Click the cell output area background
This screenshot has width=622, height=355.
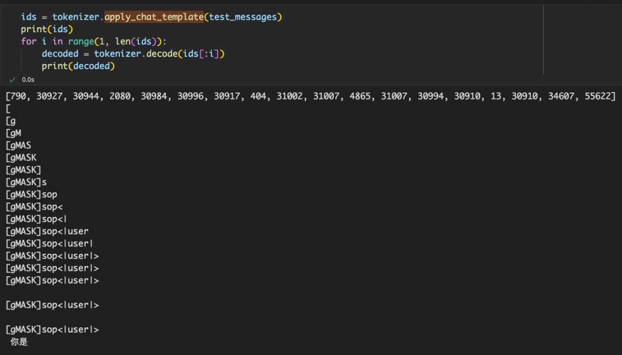(403, 230)
